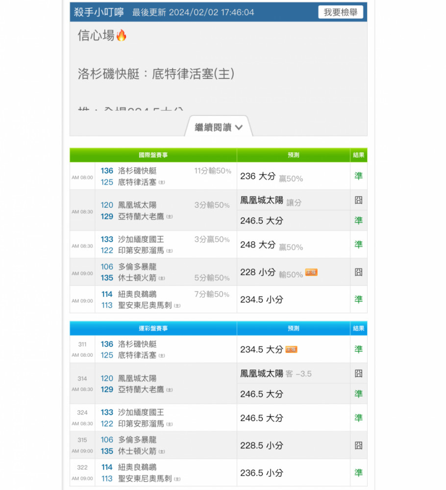Click 準 result for 236 大分
Screen dimensions: 446x490
click(x=358, y=176)
